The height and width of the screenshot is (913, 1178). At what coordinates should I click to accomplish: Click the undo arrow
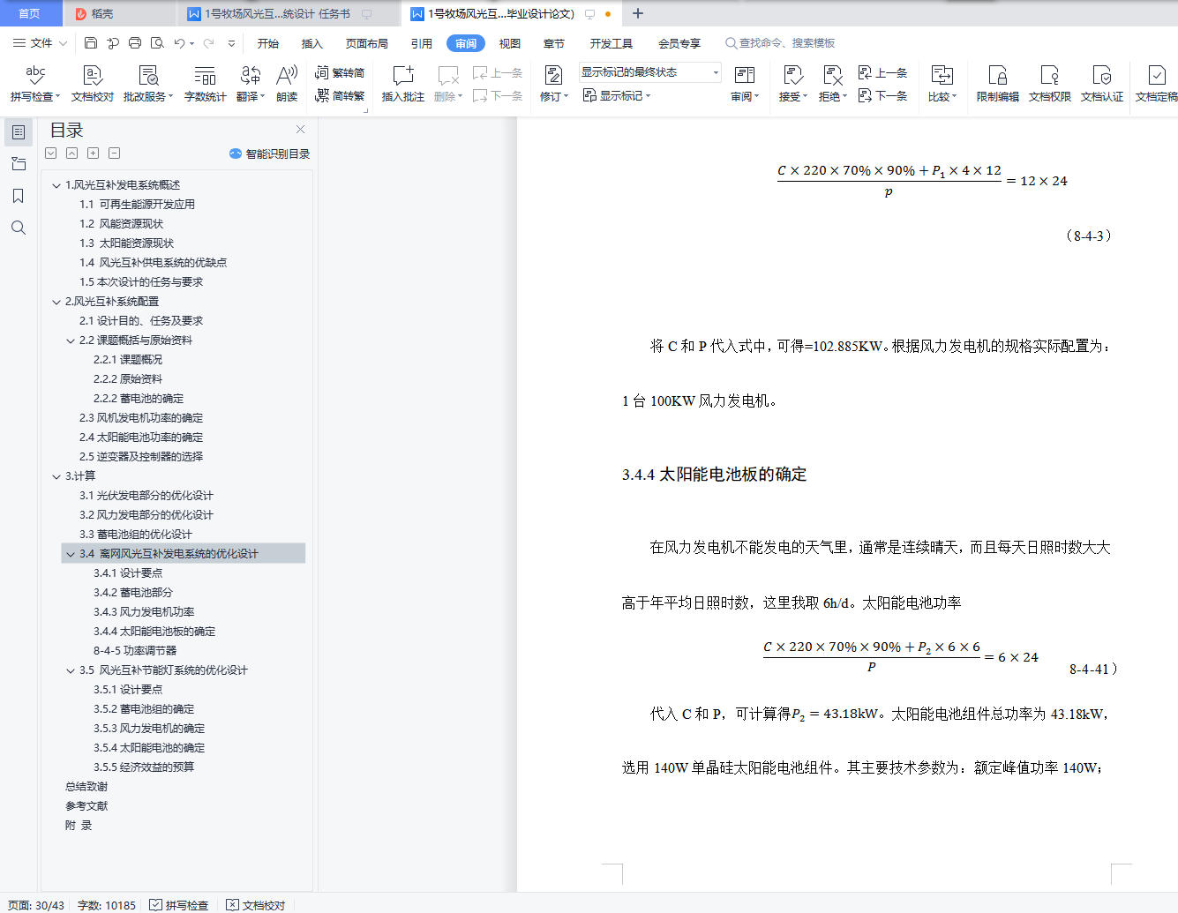coord(179,43)
